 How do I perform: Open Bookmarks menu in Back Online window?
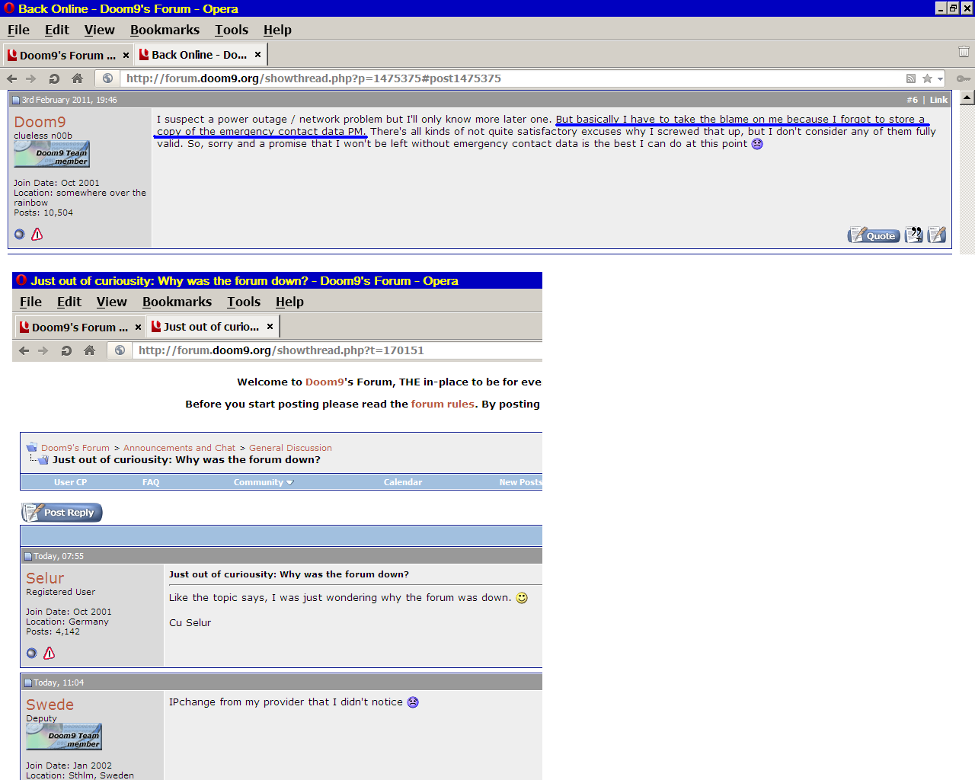[165, 30]
